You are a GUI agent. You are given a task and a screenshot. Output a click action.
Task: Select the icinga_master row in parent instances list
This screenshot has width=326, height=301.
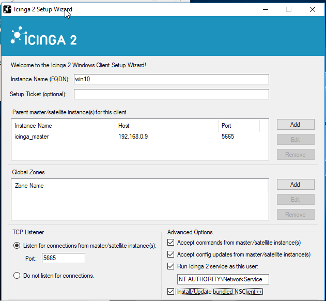pyautogui.click(x=139, y=137)
